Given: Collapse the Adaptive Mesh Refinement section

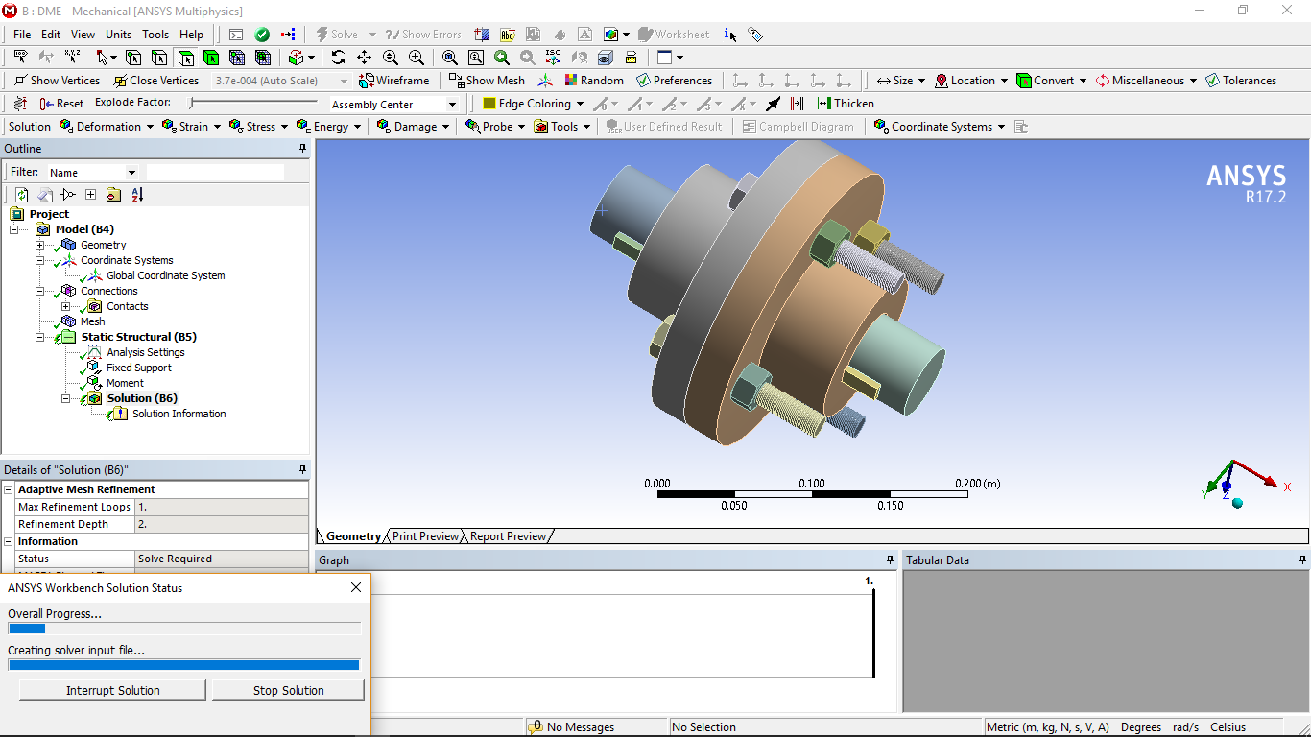Looking at the screenshot, I should coord(9,489).
